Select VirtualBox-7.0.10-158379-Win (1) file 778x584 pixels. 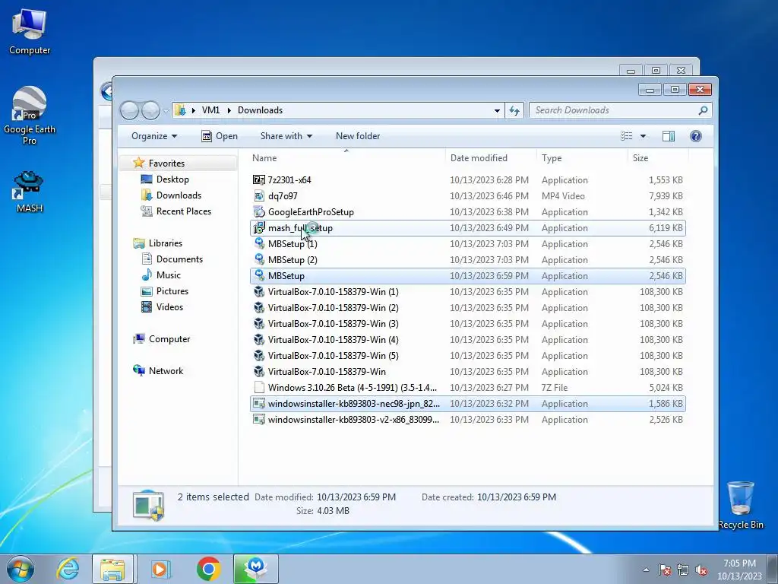click(468, 291)
